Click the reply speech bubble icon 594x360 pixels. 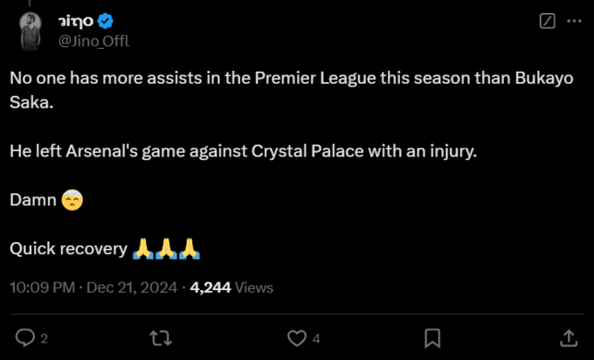click(25, 337)
